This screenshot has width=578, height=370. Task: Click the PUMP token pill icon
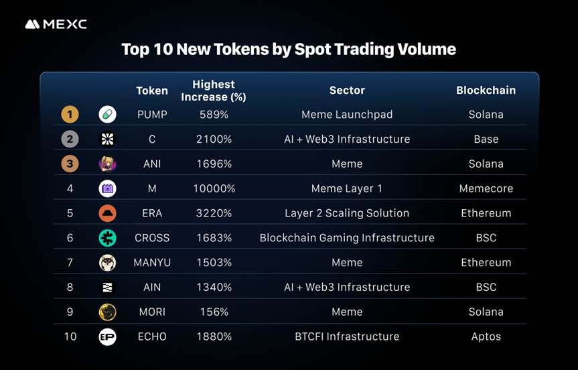[x=107, y=115]
